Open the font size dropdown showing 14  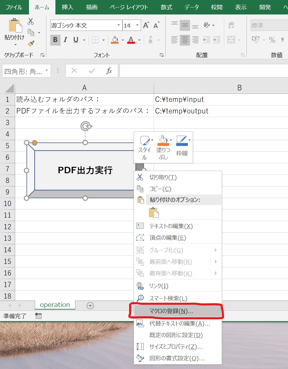(x=137, y=25)
